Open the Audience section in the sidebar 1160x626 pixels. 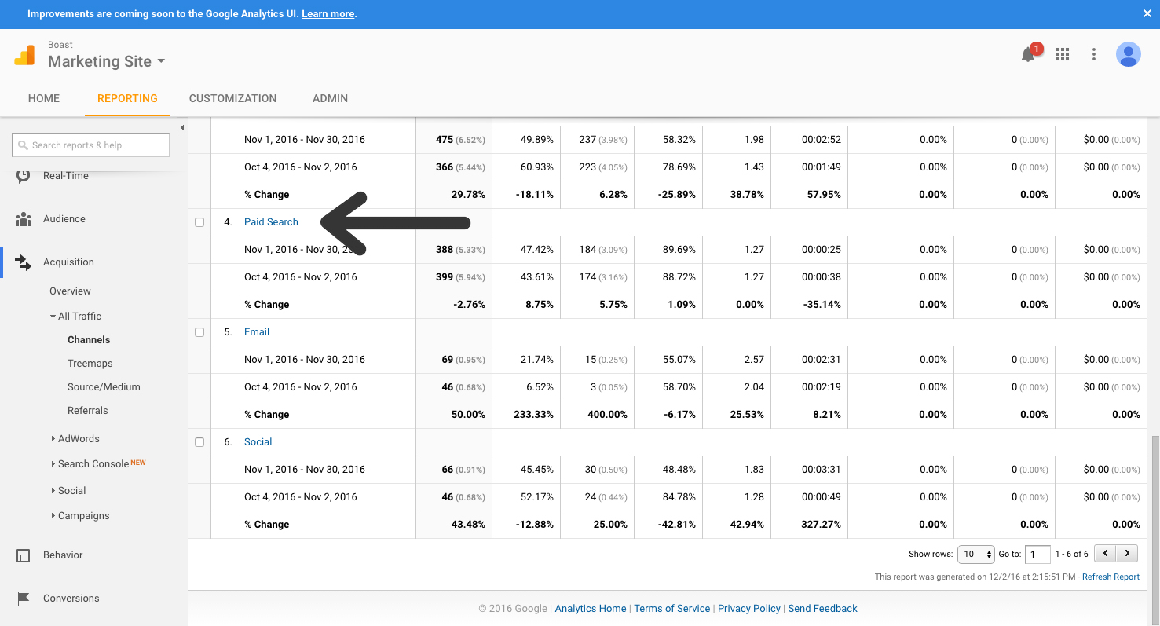coord(64,218)
